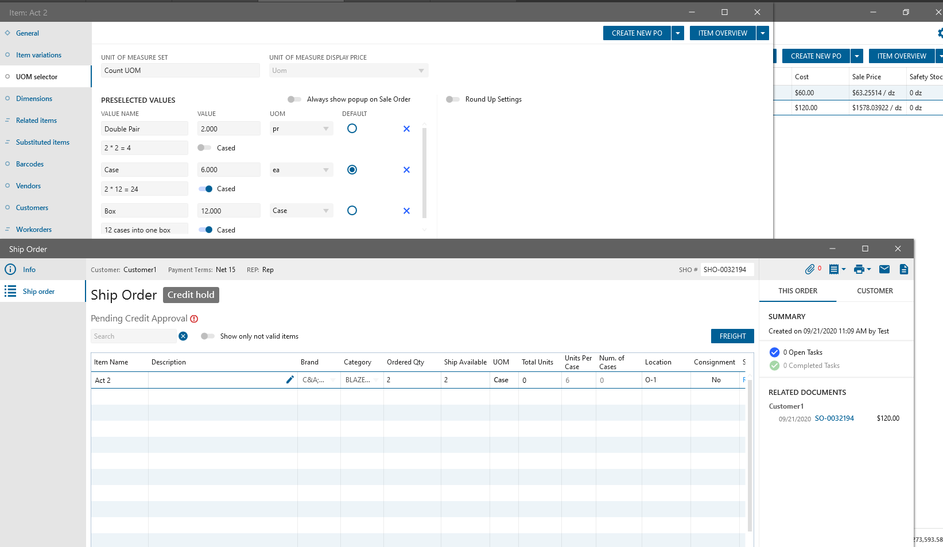943x547 pixels.
Task: Click the receipt list icon
Action: click(834, 269)
